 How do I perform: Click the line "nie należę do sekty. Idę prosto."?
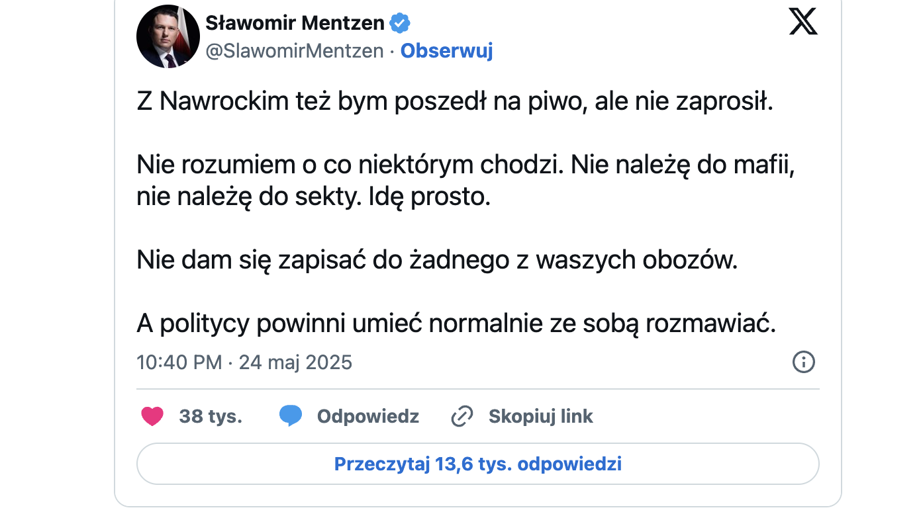point(313,197)
